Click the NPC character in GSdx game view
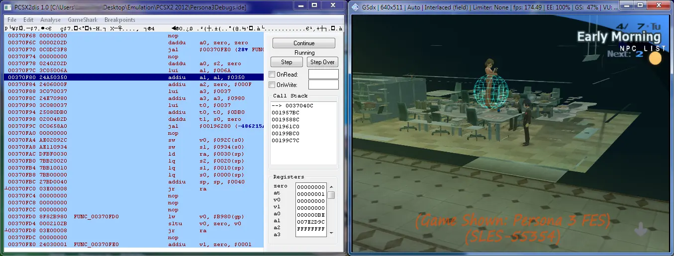 [490, 84]
